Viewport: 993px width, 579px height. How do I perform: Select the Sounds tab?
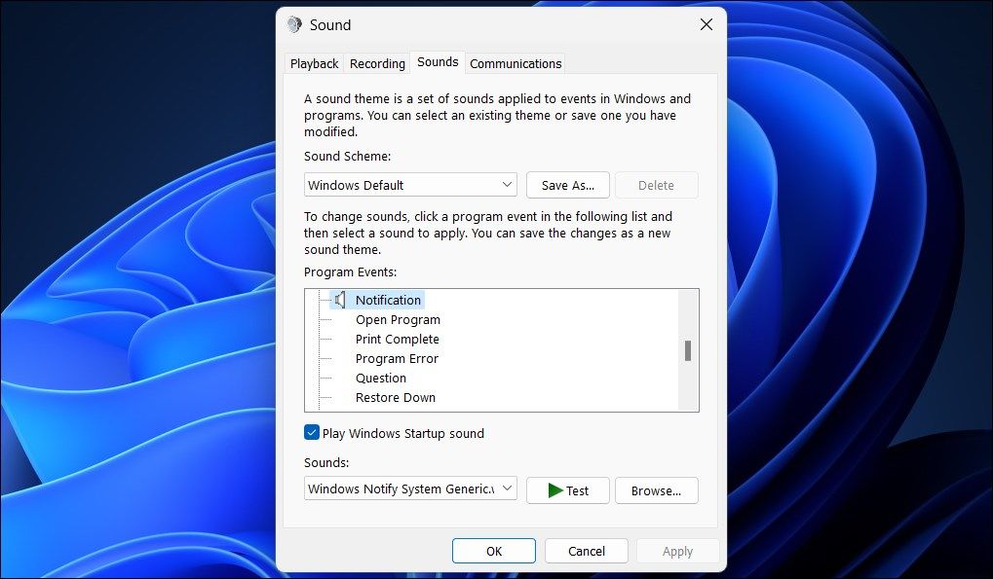437,61
